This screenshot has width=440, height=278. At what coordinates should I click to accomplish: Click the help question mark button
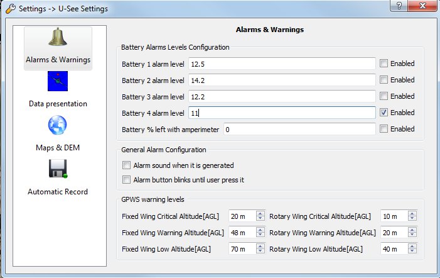396,6
